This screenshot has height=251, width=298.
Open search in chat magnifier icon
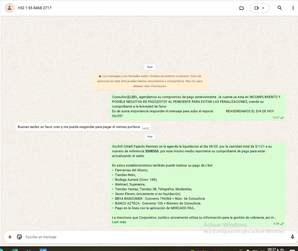tap(280, 8)
